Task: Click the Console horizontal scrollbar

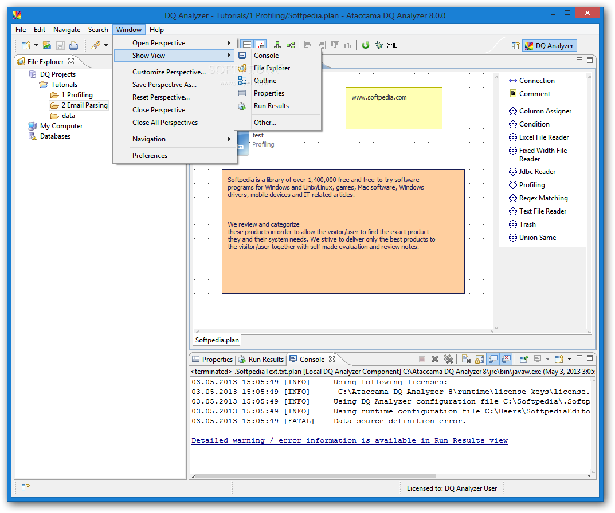Action: [315, 476]
